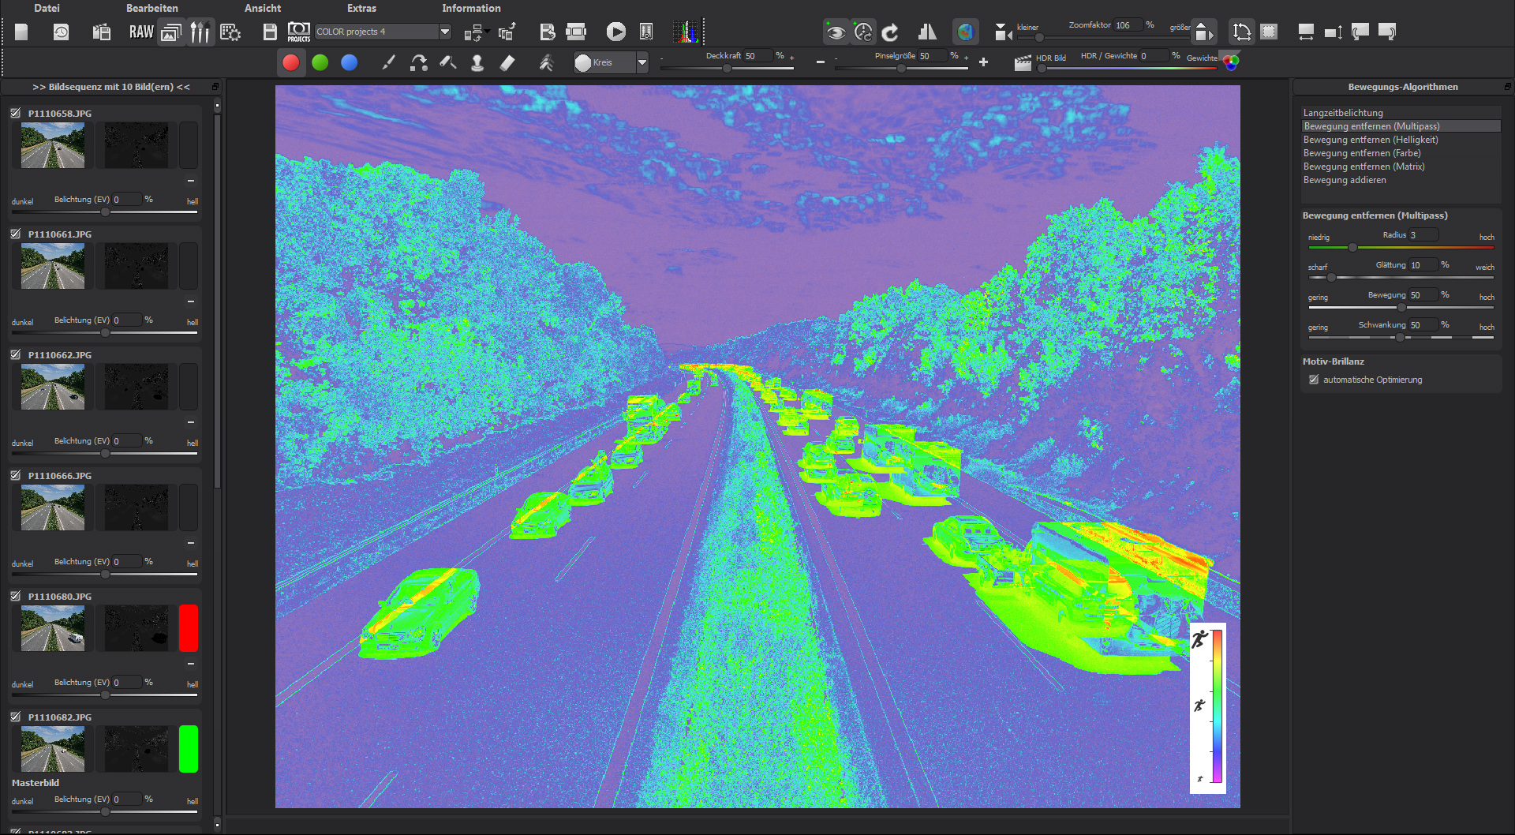Click the fit height icon

pos(1333,32)
